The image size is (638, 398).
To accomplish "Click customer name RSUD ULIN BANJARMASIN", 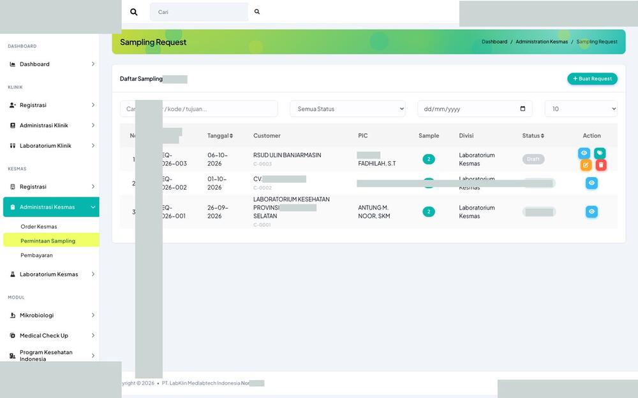I will (x=287, y=155).
